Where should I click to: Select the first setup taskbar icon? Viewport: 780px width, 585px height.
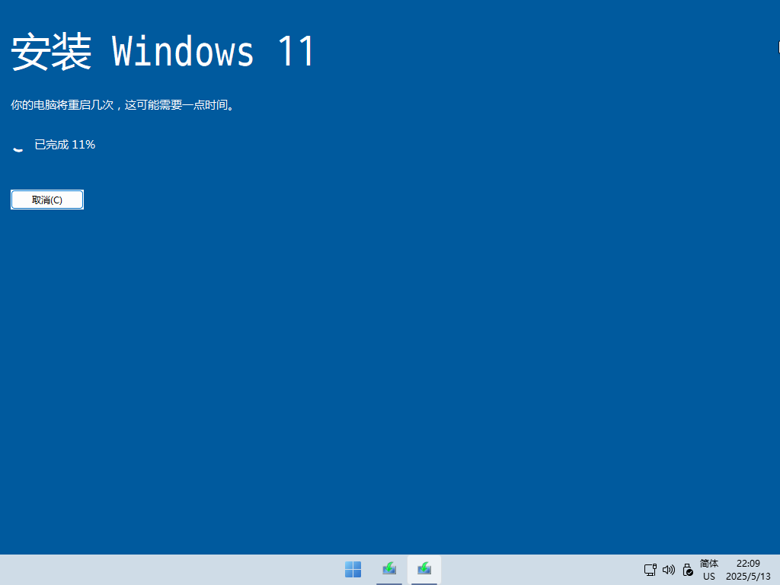(x=389, y=568)
